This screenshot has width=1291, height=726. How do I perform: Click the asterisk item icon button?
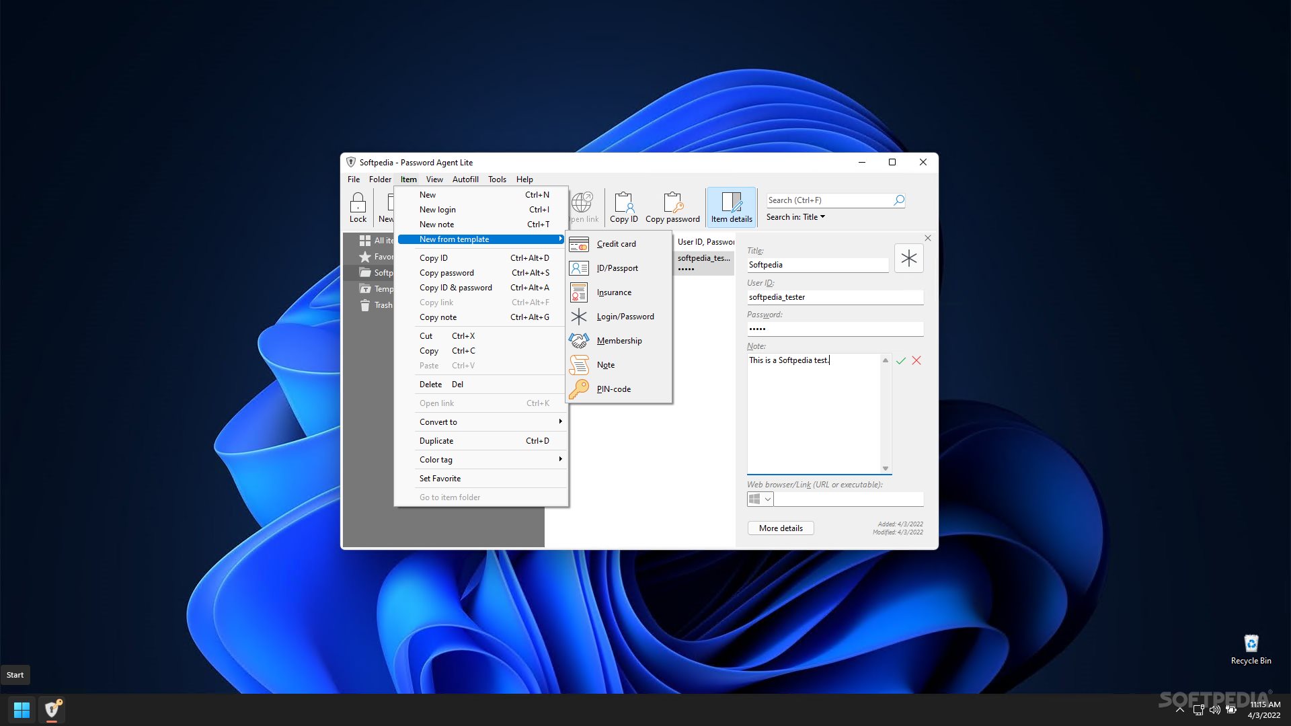pos(909,258)
